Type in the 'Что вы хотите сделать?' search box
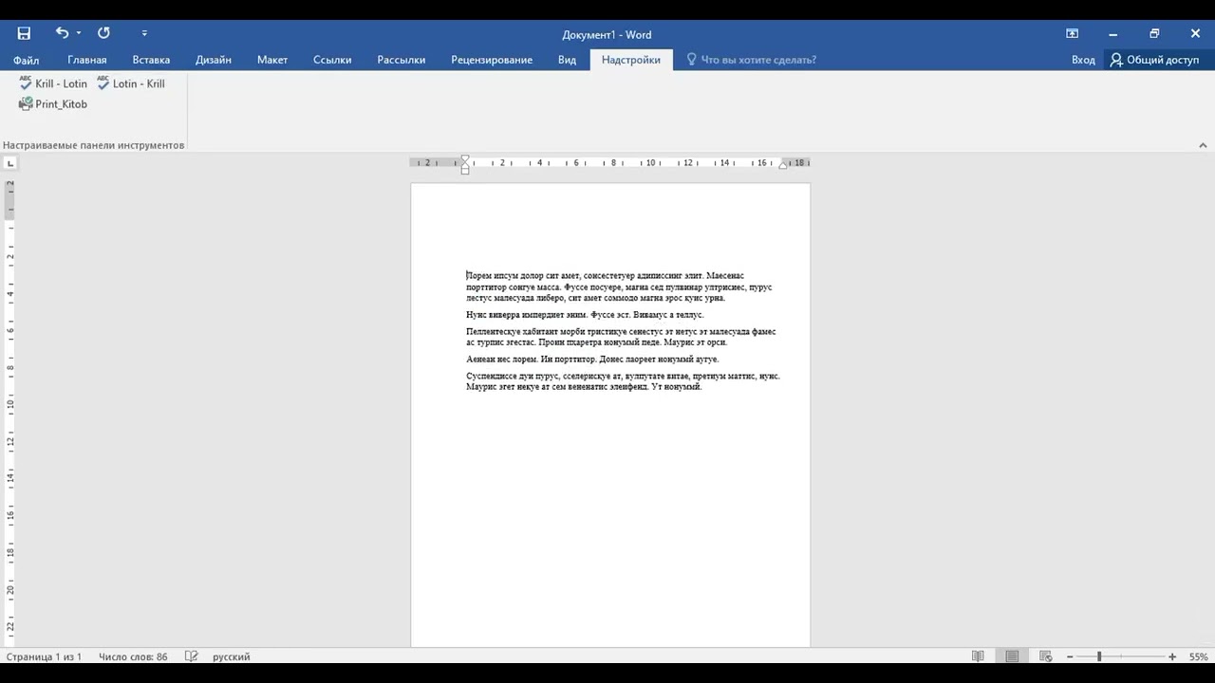The image size is (1215, 683). coord(758,60)
